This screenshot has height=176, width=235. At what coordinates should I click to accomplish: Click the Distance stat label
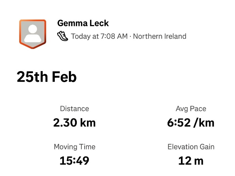74,109
